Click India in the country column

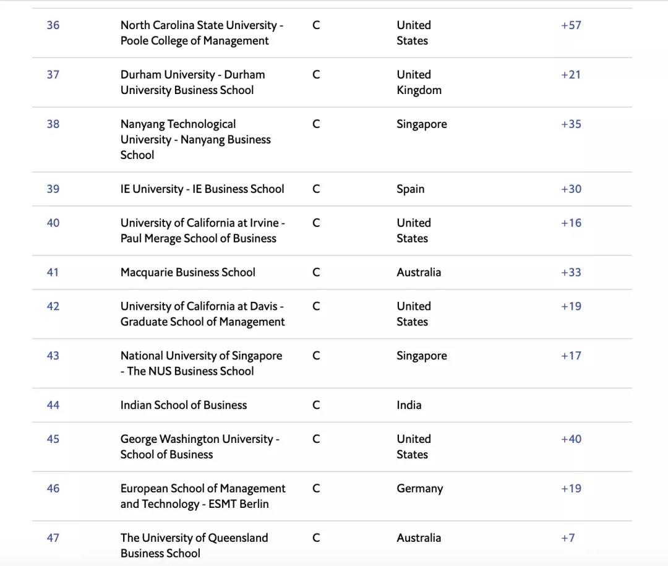coord(409,405)
